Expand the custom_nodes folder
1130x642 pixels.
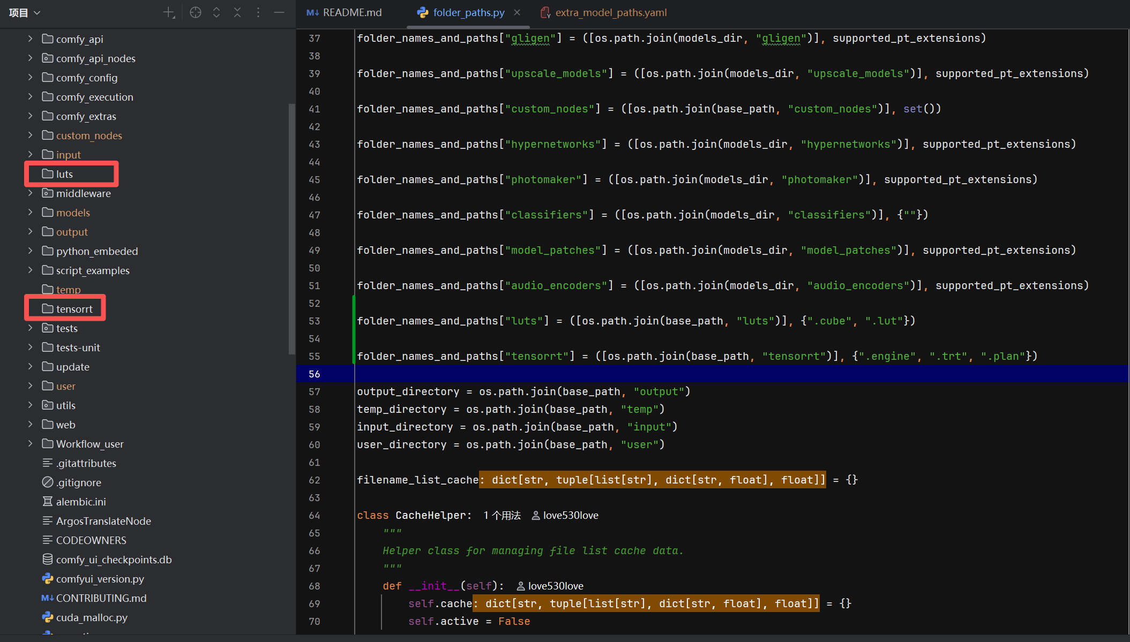pyautogui.click(x=31, y=135)
